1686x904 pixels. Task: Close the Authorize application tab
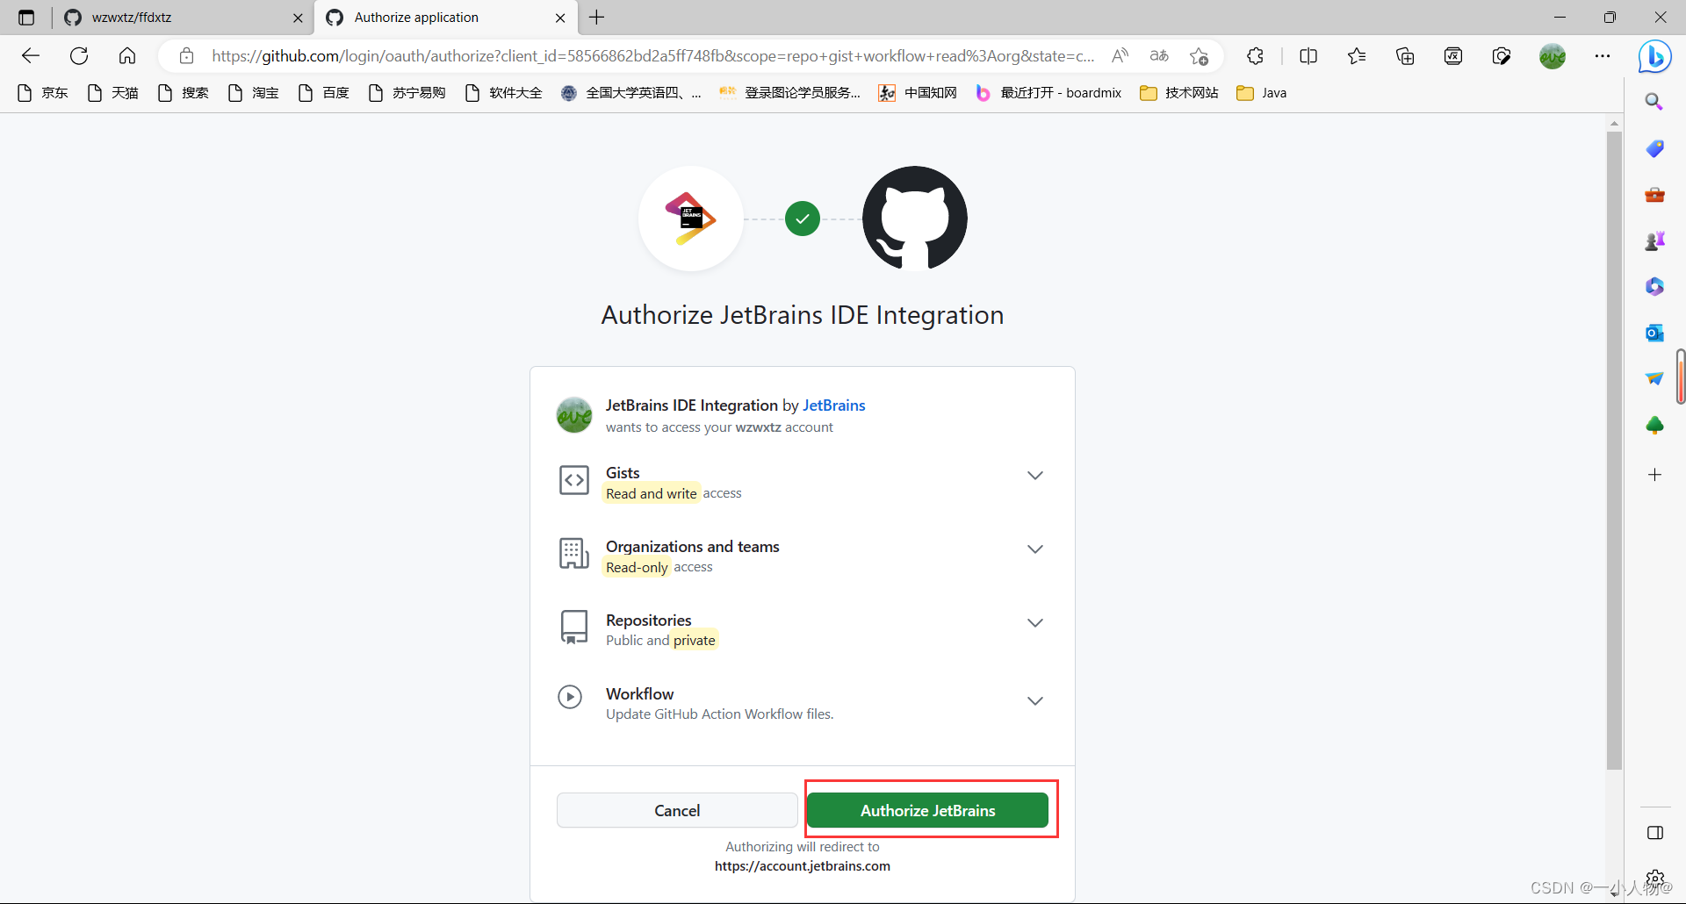coord(560,18)
